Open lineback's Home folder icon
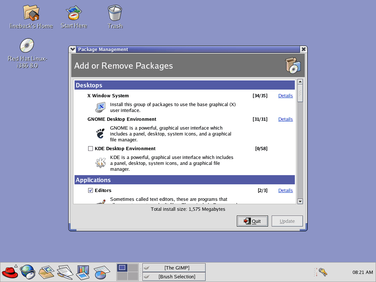376x282 pixels. point(31,13)
